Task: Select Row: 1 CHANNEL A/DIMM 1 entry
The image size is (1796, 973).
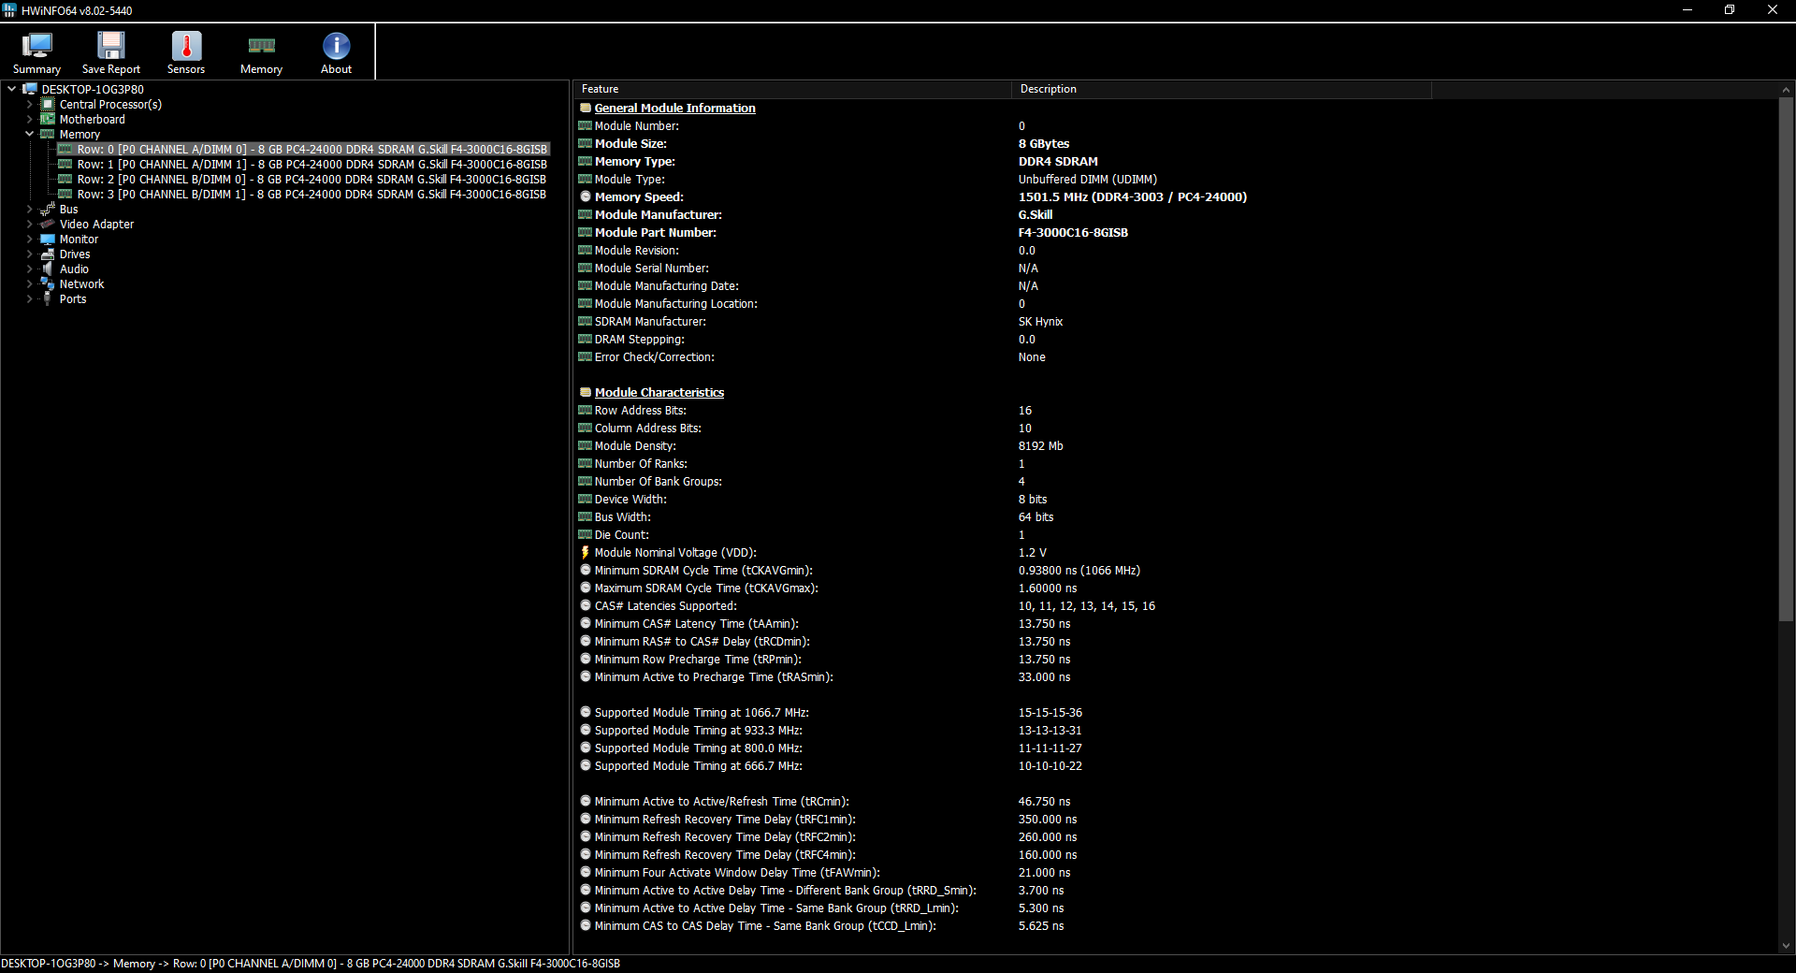Action: pos(311,164)
